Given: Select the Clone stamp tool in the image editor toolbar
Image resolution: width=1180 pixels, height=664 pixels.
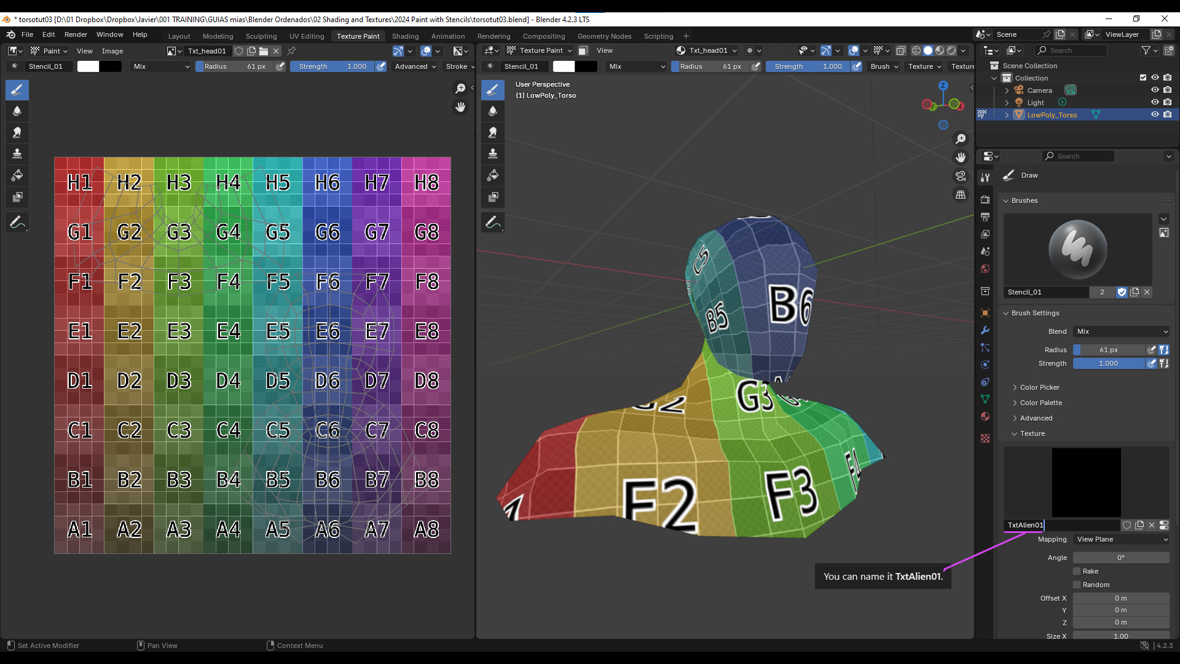Looking at the screenshot, I should [x=17, y=154].
